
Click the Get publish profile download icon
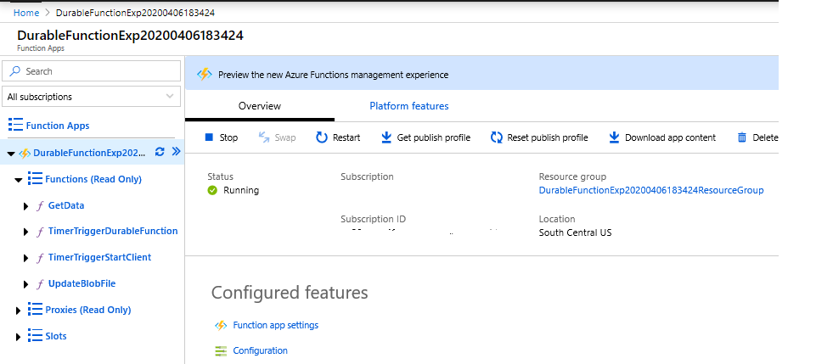(x=386, y=137)
